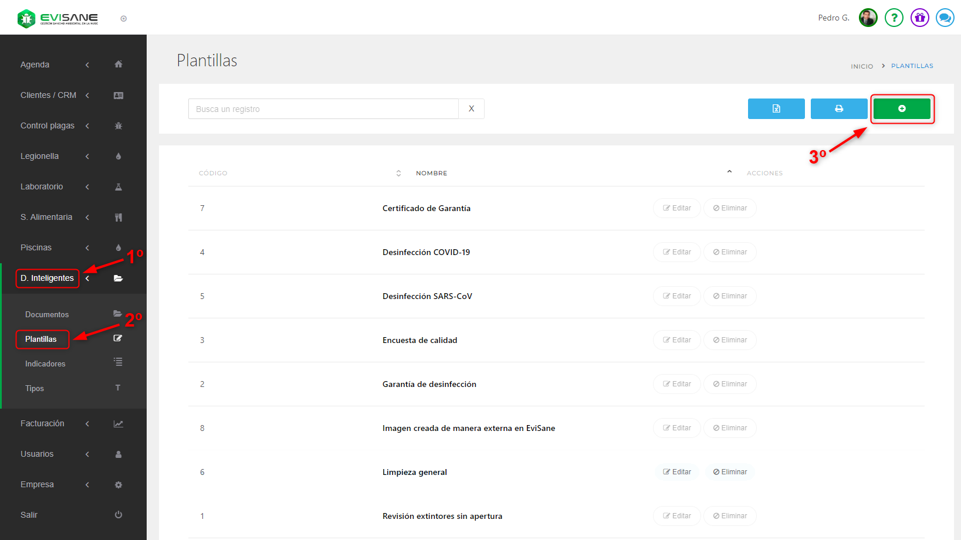Open the help question mark icon
Screen dimensions: 961x540
pyautogui.click(x=894, y=18)
